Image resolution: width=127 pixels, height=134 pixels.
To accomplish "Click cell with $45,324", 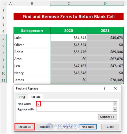I will pos(69,45).
